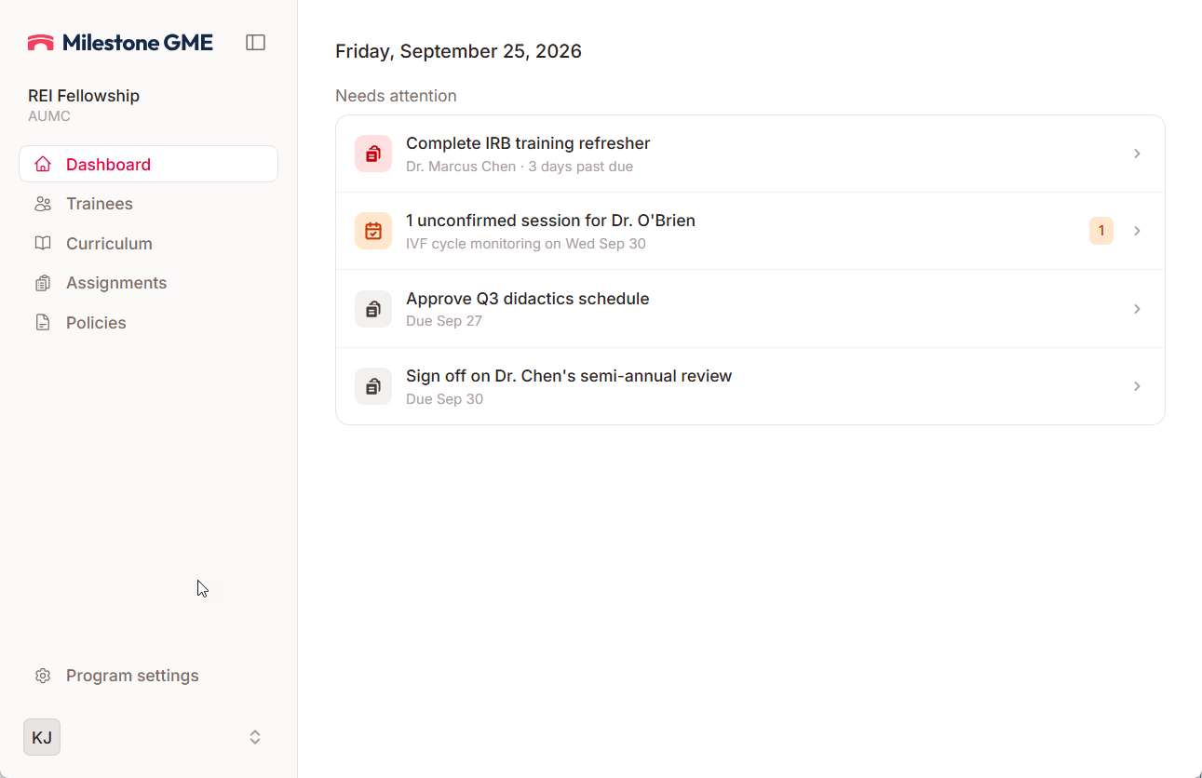Screen dimensions: 1202x778
Task: Click the red IRB training task icon
Action: tap(373, 154)
